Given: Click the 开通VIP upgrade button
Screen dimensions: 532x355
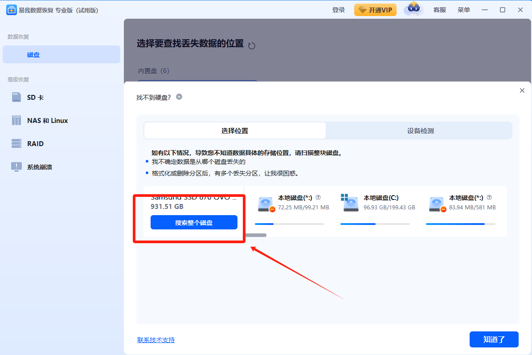Looking at the screenshot, I should (375, 10).
